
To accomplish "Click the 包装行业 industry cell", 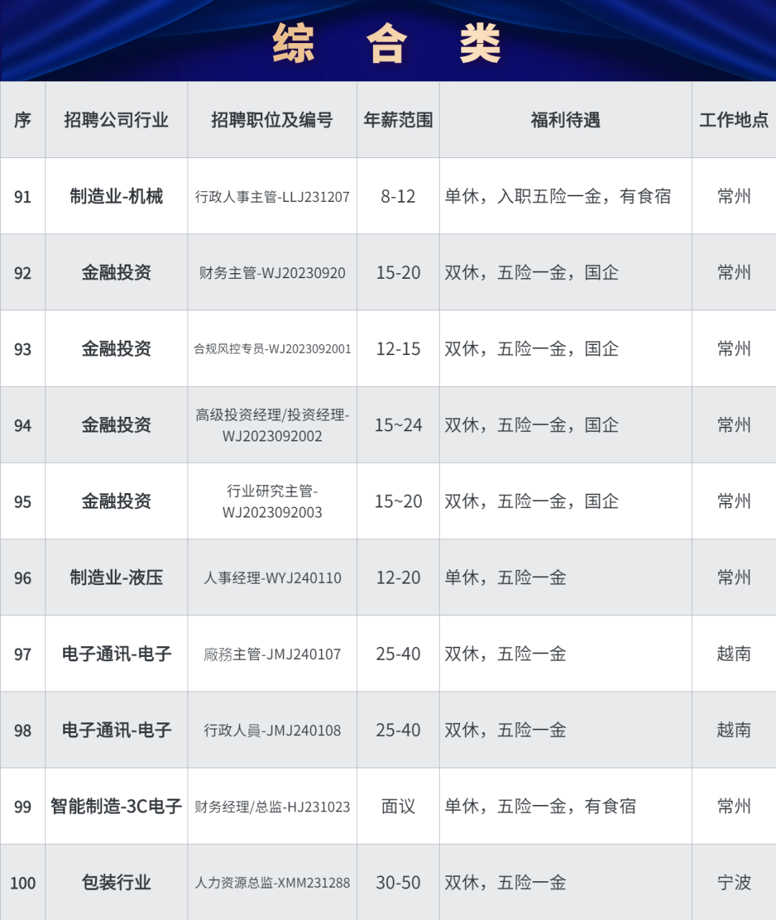I will pos(116,882).
